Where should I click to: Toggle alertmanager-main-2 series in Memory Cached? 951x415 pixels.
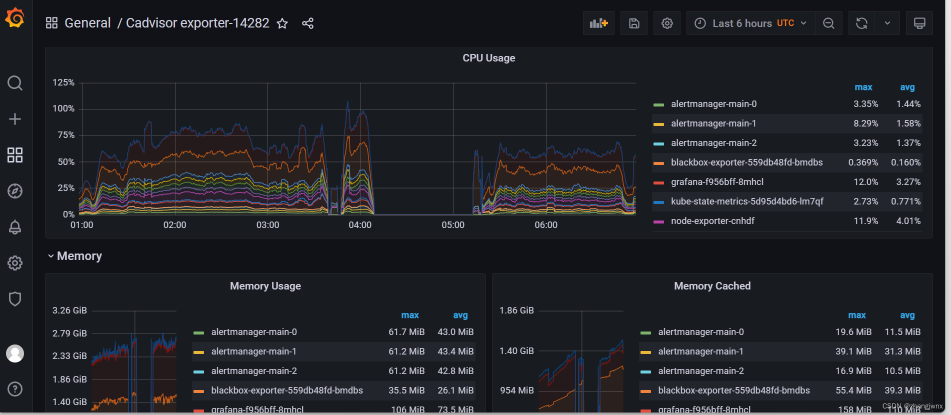tap(700, 371)
